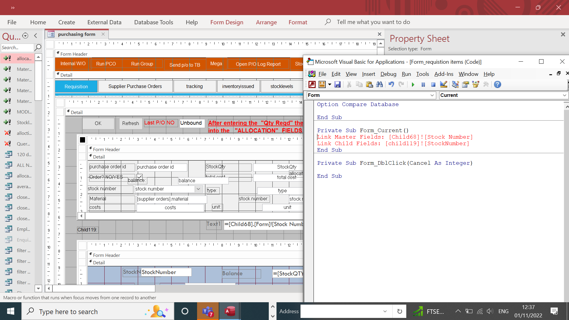
Task: Open the Add-Ins menu in VBA editor
Action: click(444, 74)
